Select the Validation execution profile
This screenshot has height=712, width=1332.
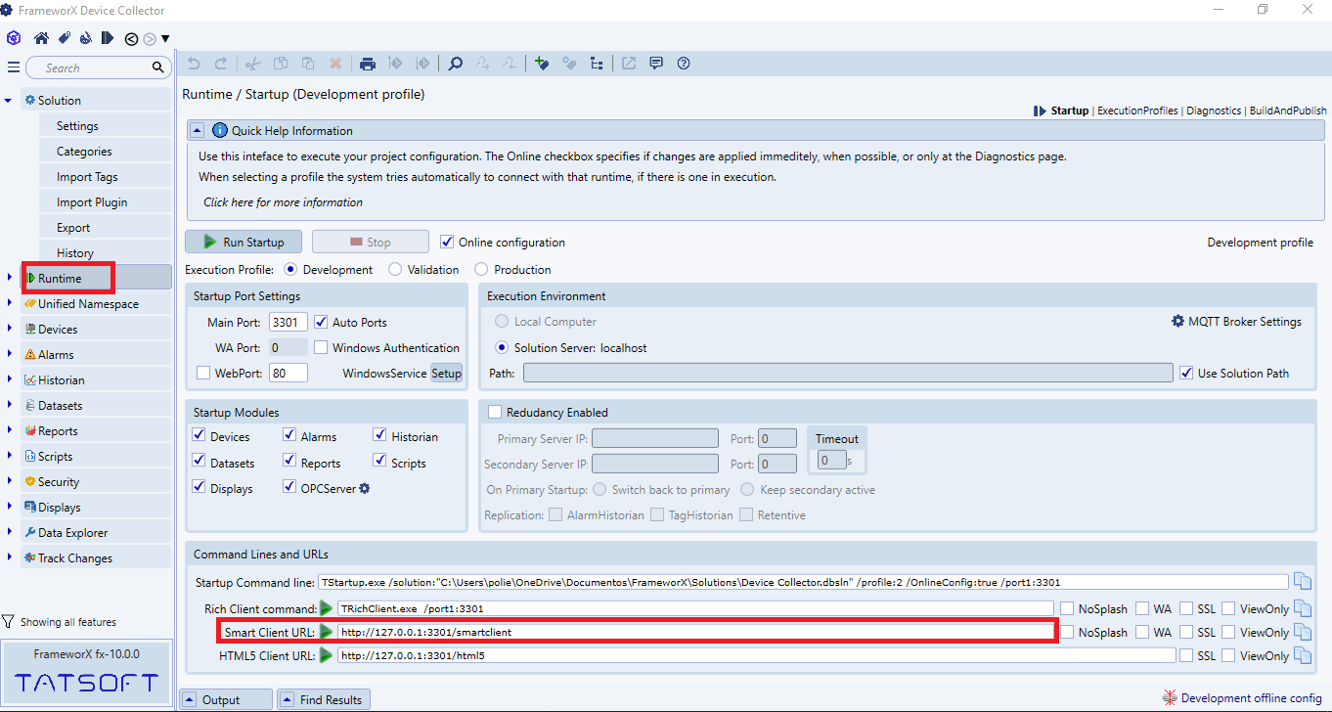tap(395, 269)
